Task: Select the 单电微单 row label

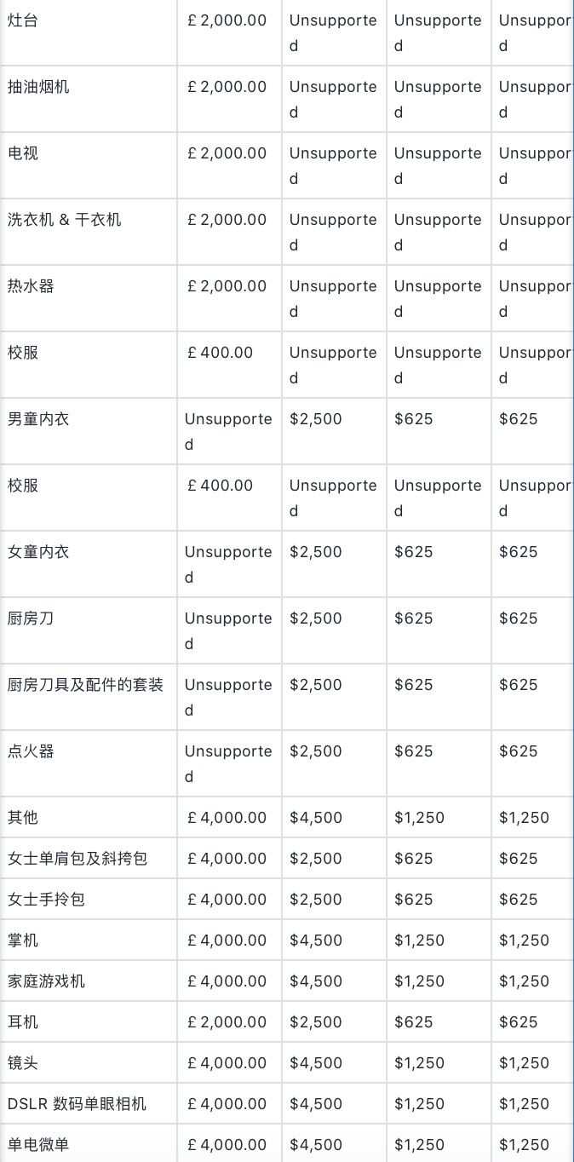Action: 38,1145
